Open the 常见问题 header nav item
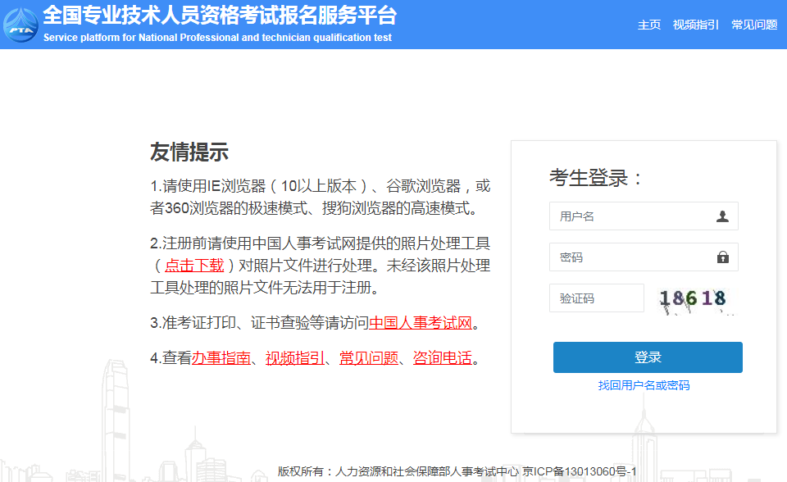This screenshot has width=787, height=482. point(754,25)
